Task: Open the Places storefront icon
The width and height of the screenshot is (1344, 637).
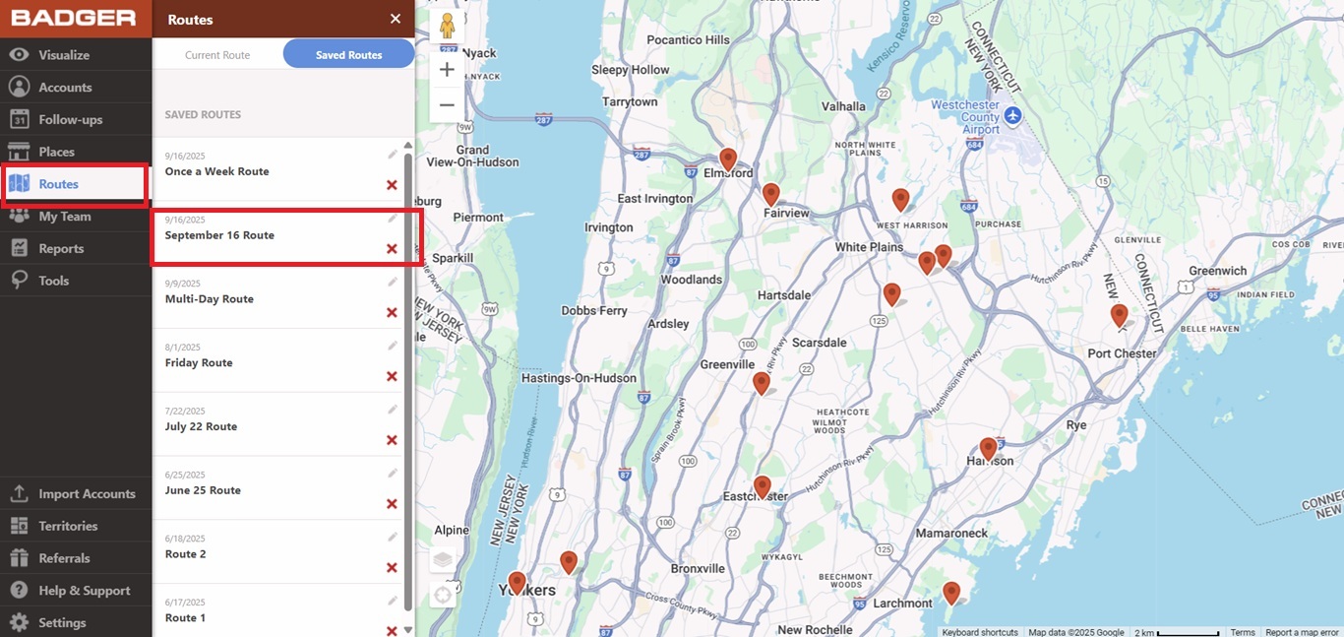Action: tap(19, 152)
